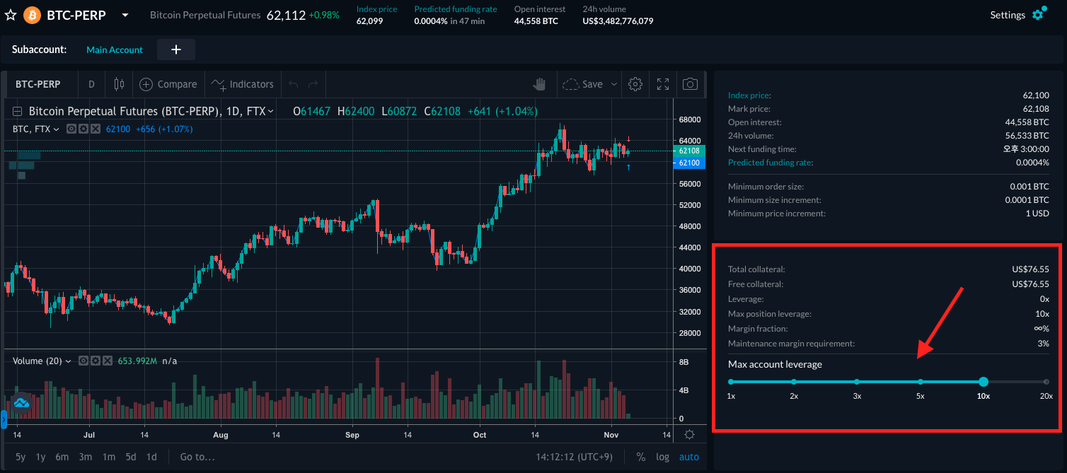Enter fullscreen chart mode
The height and width of the screenshot is (473, 1067).
[x=663, y=84]
